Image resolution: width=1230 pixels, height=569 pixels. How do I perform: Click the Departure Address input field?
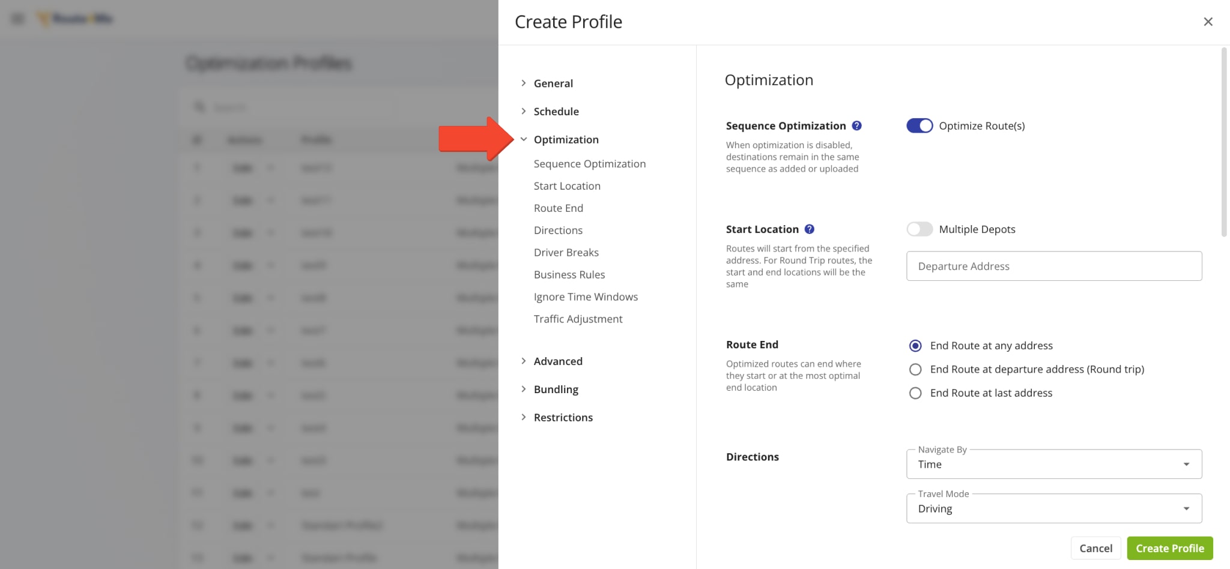(1053, 266)
